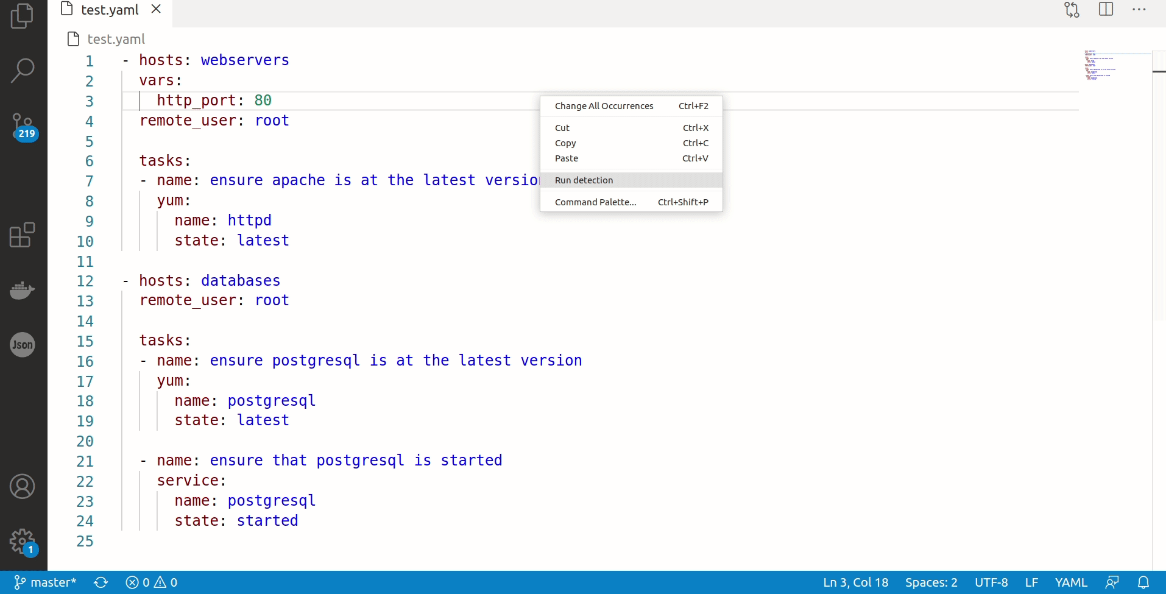Click 'vars:' on line 2
This screenshot has height=594, width=1166.
click(161, 80)
